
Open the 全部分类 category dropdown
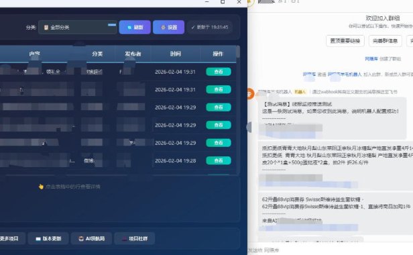coord(78,27)
